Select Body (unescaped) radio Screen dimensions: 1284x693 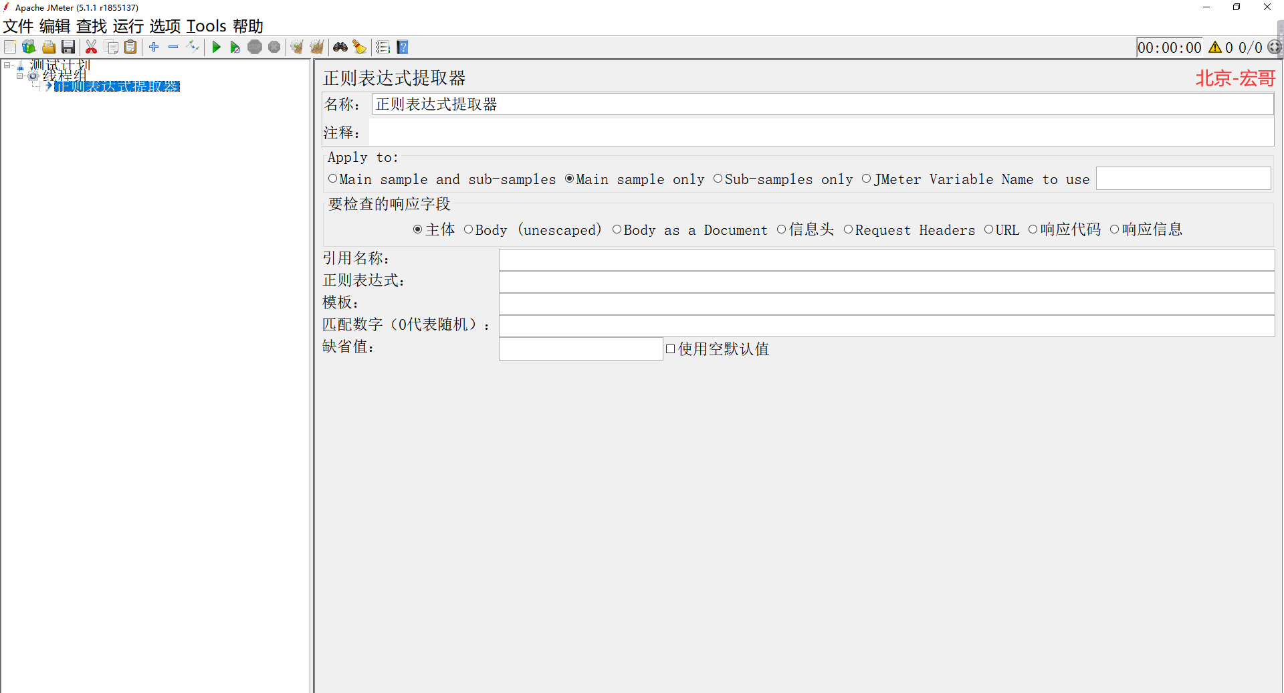469,229
